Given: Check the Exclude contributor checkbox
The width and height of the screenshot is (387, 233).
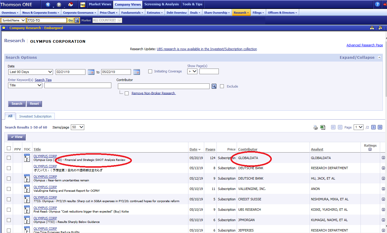Looking at the screenshot, I should pos(222,86).
